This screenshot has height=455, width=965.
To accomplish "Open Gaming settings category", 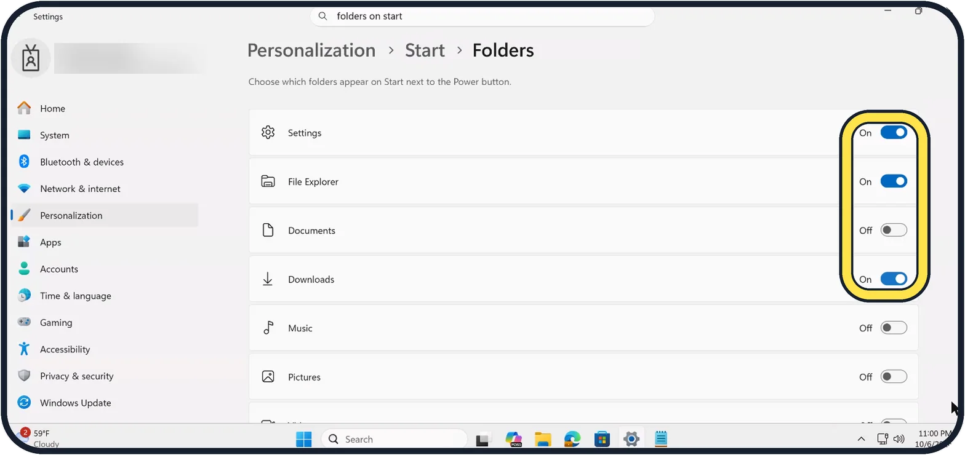I will tap(105, 322).
